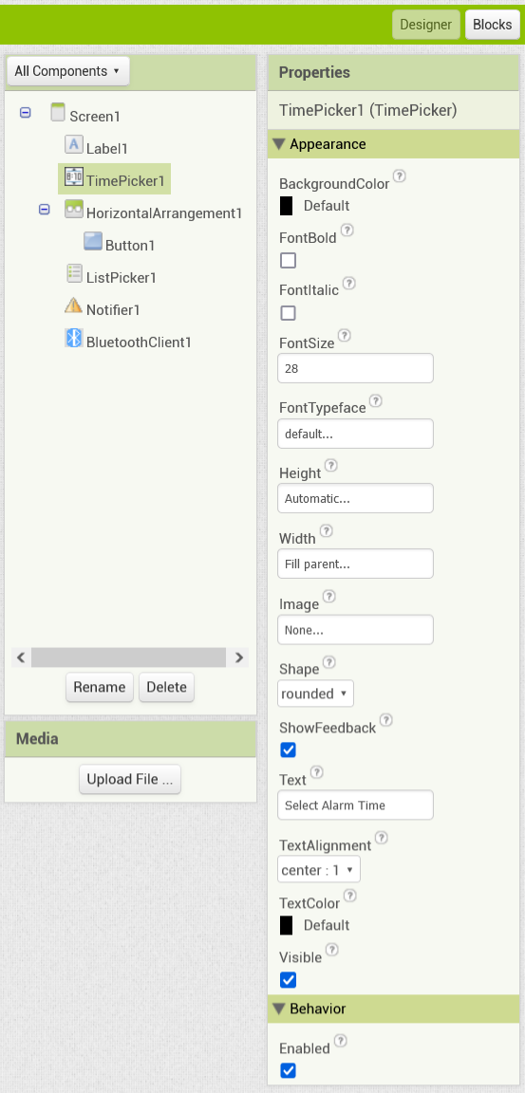
Task: Click the BluetoothClient1 Bluetooth icon
Action: coord(73,338)
